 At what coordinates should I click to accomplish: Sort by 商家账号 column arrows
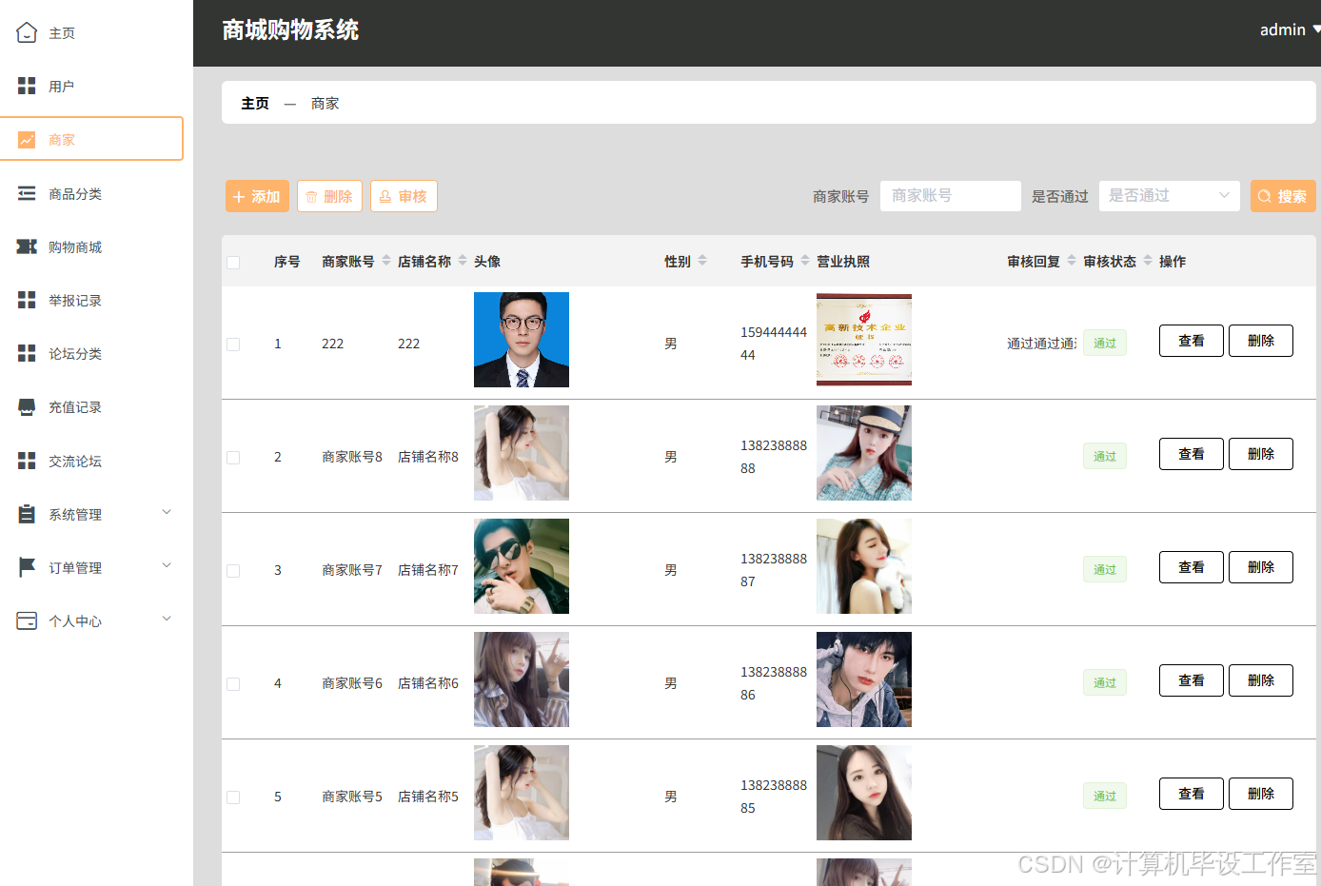coord(386,261)
